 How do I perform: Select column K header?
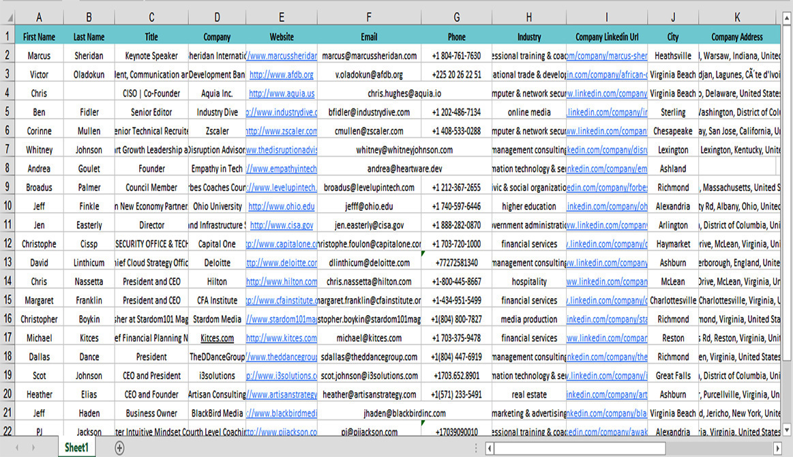click(737, 18)
